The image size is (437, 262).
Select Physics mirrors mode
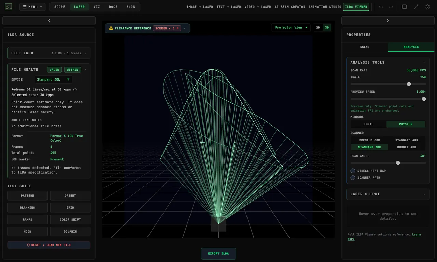[406, 124]
